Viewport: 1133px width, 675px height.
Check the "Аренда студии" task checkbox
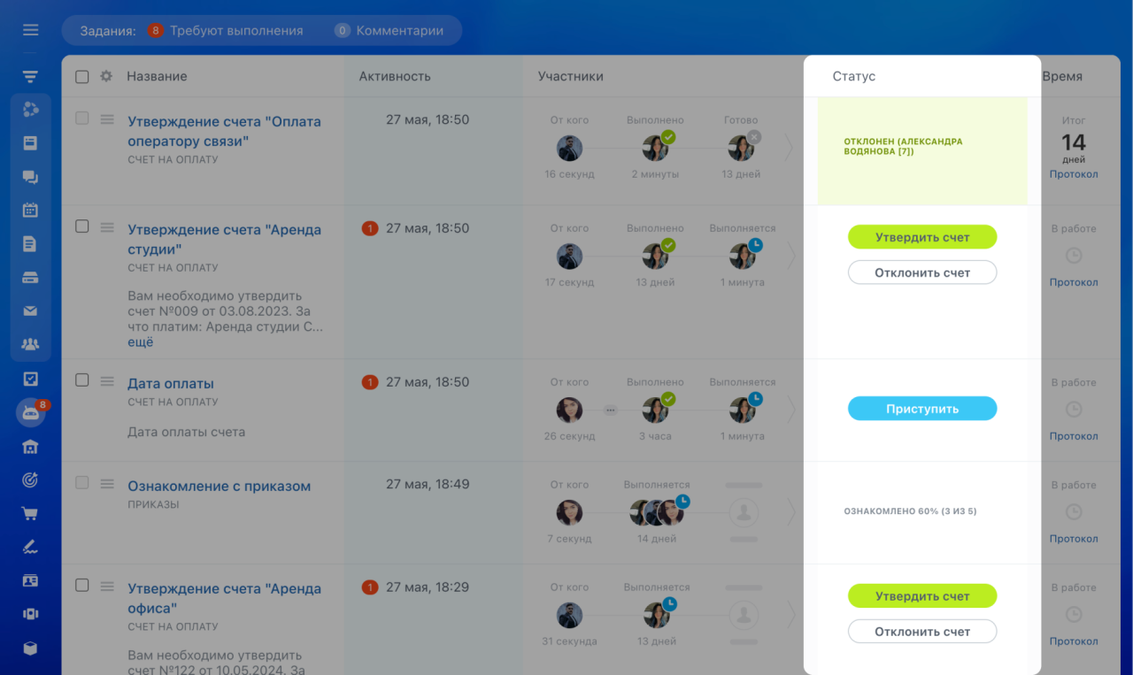pyautogui.click(x=82, y=226)
